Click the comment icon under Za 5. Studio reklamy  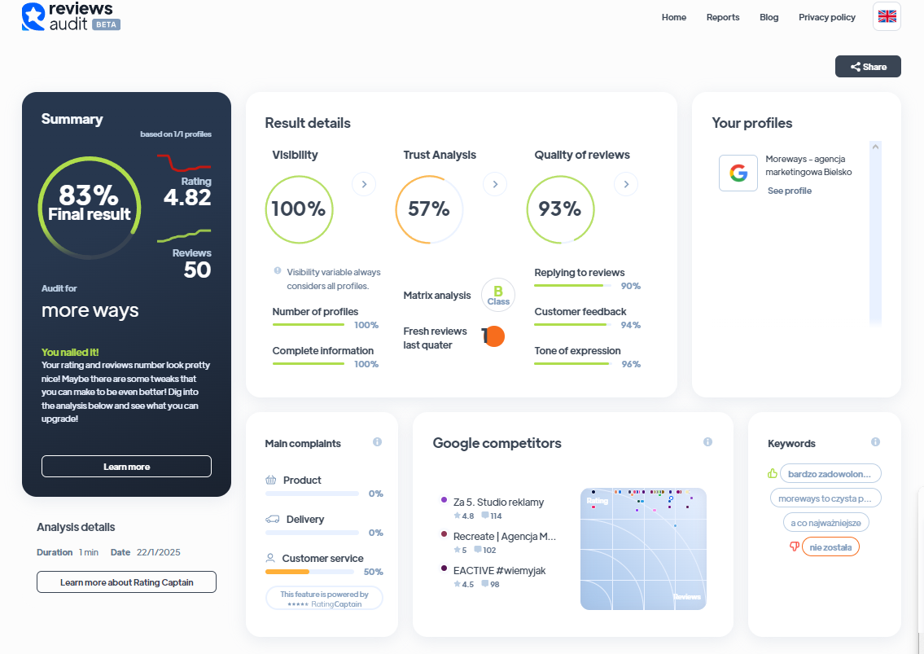click(485, 516)
